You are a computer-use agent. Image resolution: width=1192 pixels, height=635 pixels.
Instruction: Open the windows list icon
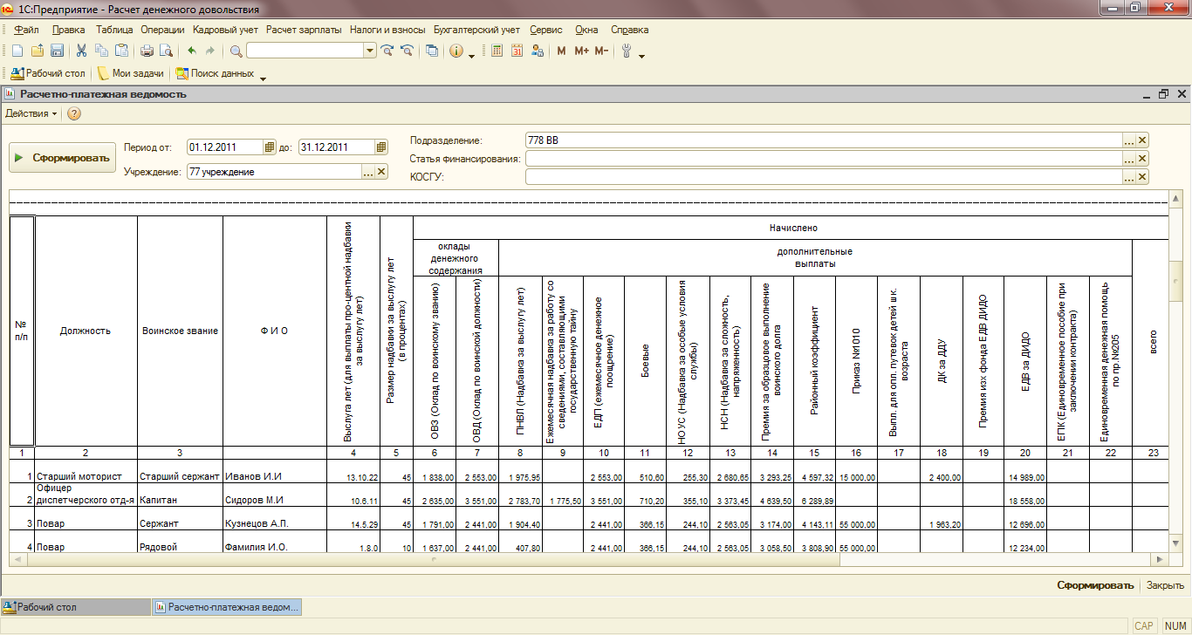tap(432, 51)
